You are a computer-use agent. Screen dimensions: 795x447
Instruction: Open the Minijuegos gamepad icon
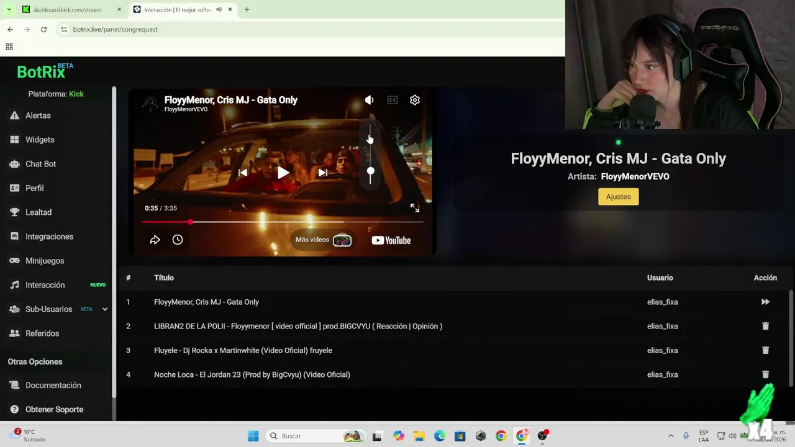14,261
